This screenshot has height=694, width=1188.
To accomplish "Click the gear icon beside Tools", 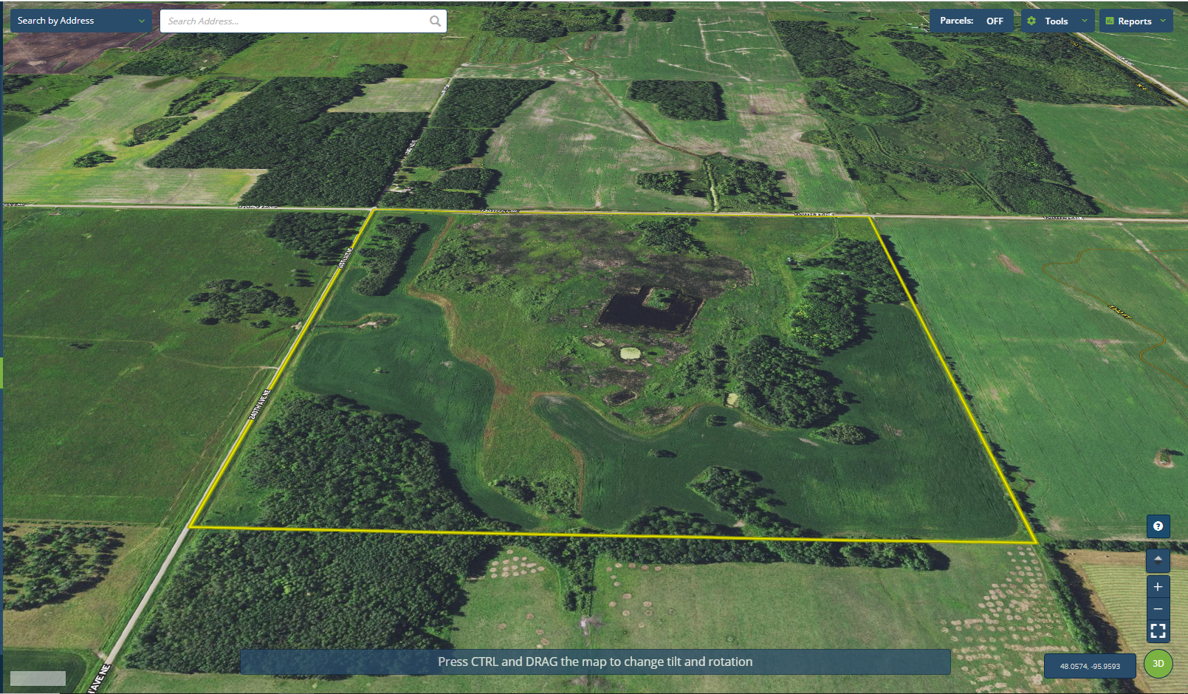I will click(x=1031, y=21).
